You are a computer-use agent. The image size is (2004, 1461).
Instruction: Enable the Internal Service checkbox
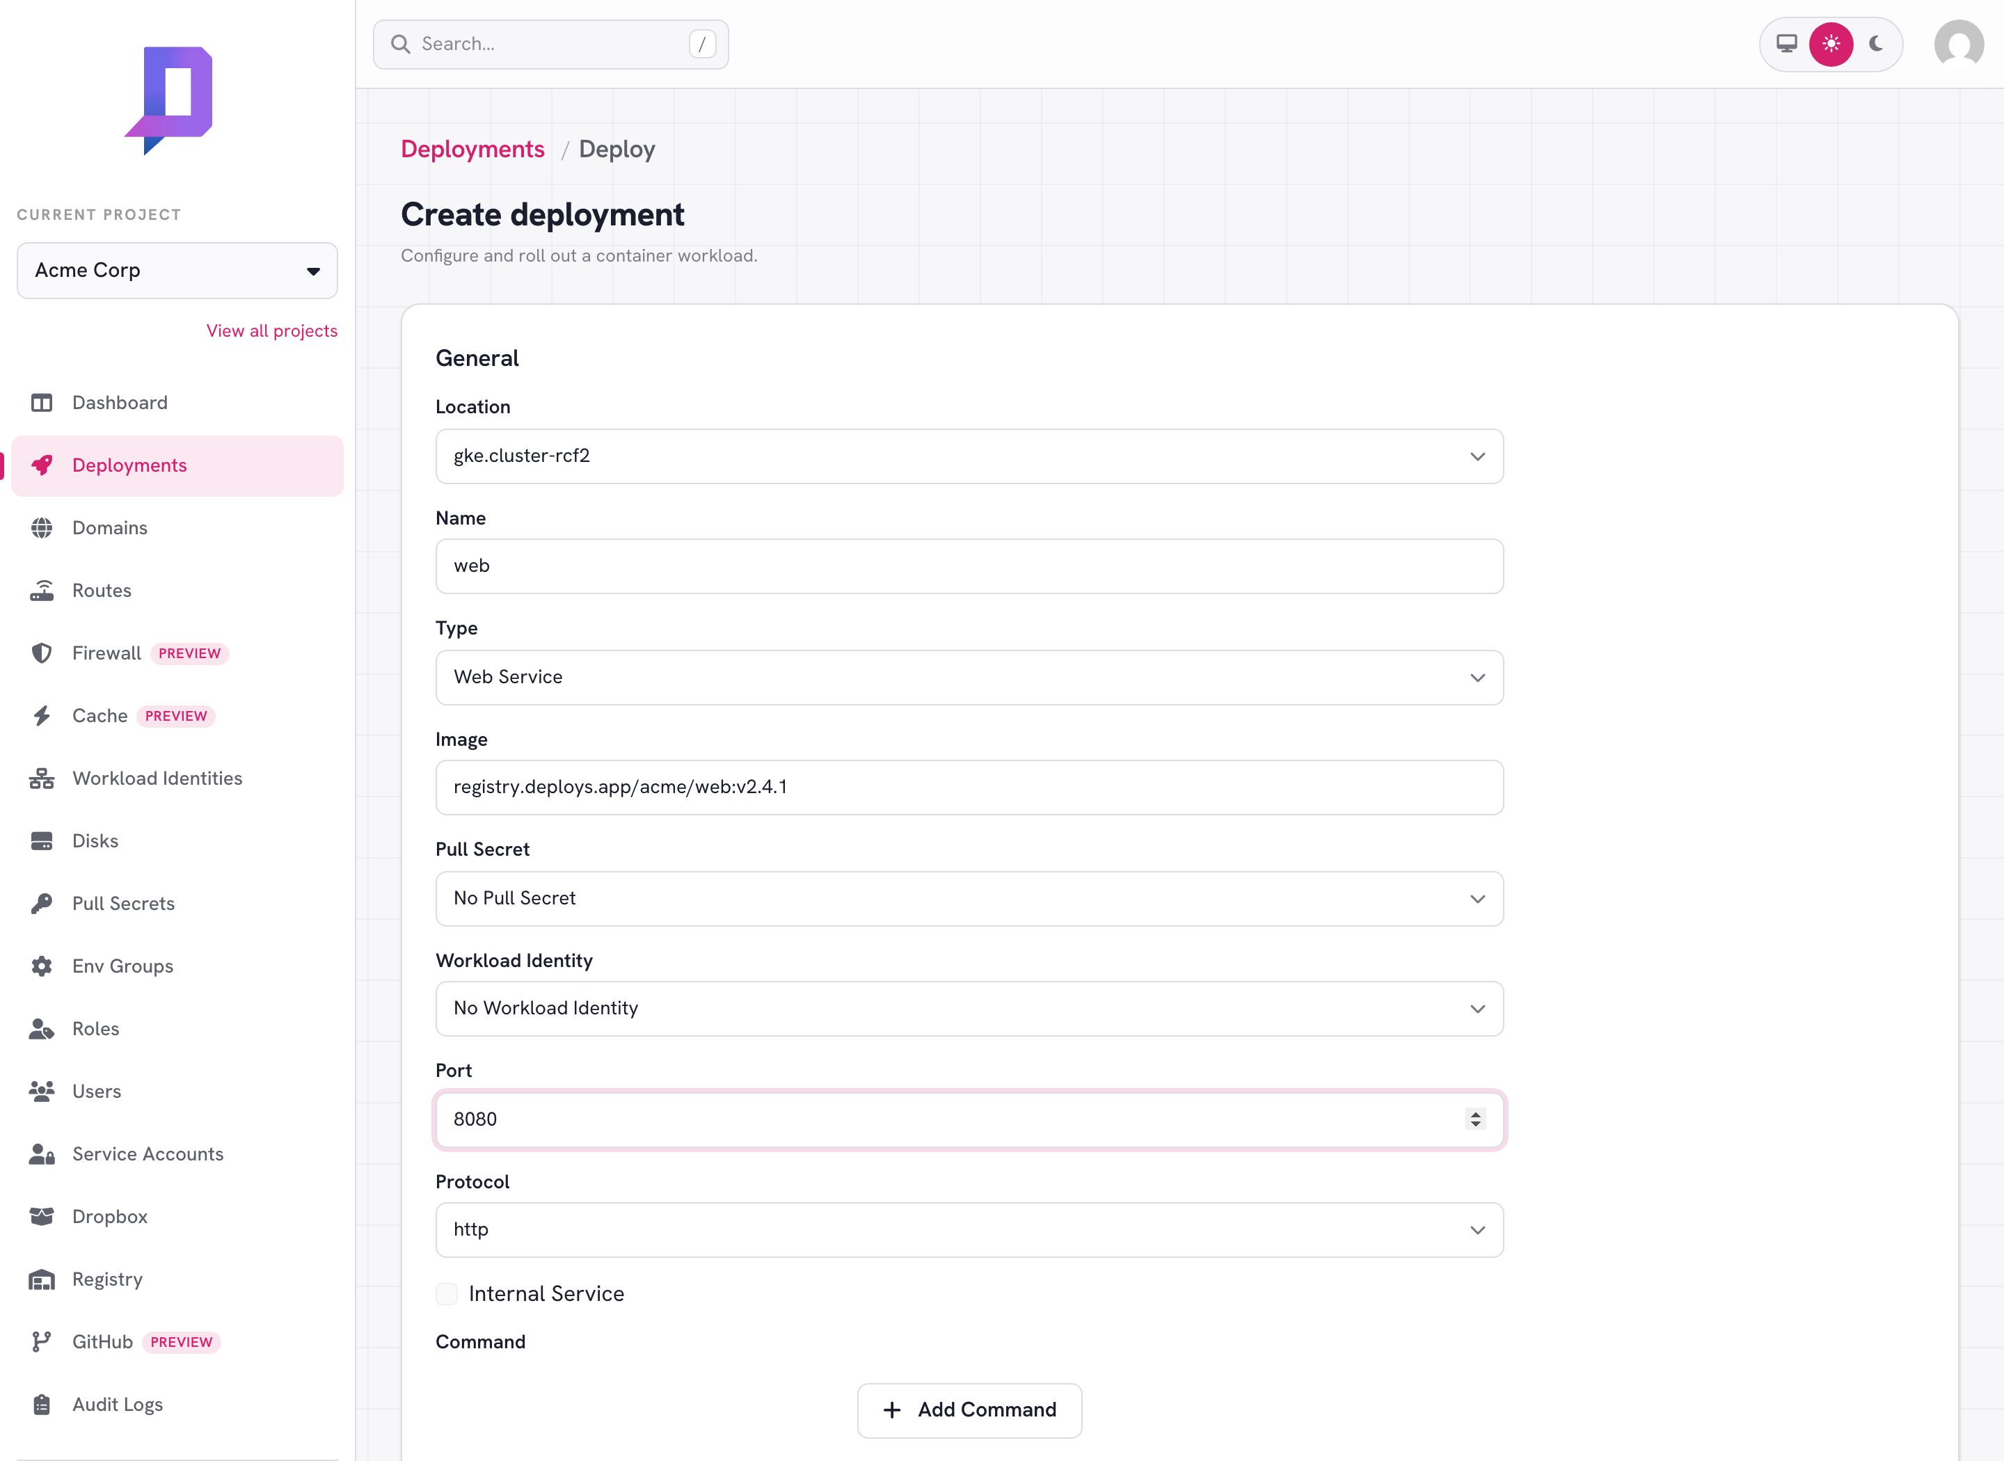point(447,1294)
